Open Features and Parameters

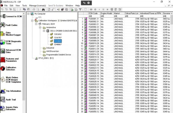(x=10, y=60)
